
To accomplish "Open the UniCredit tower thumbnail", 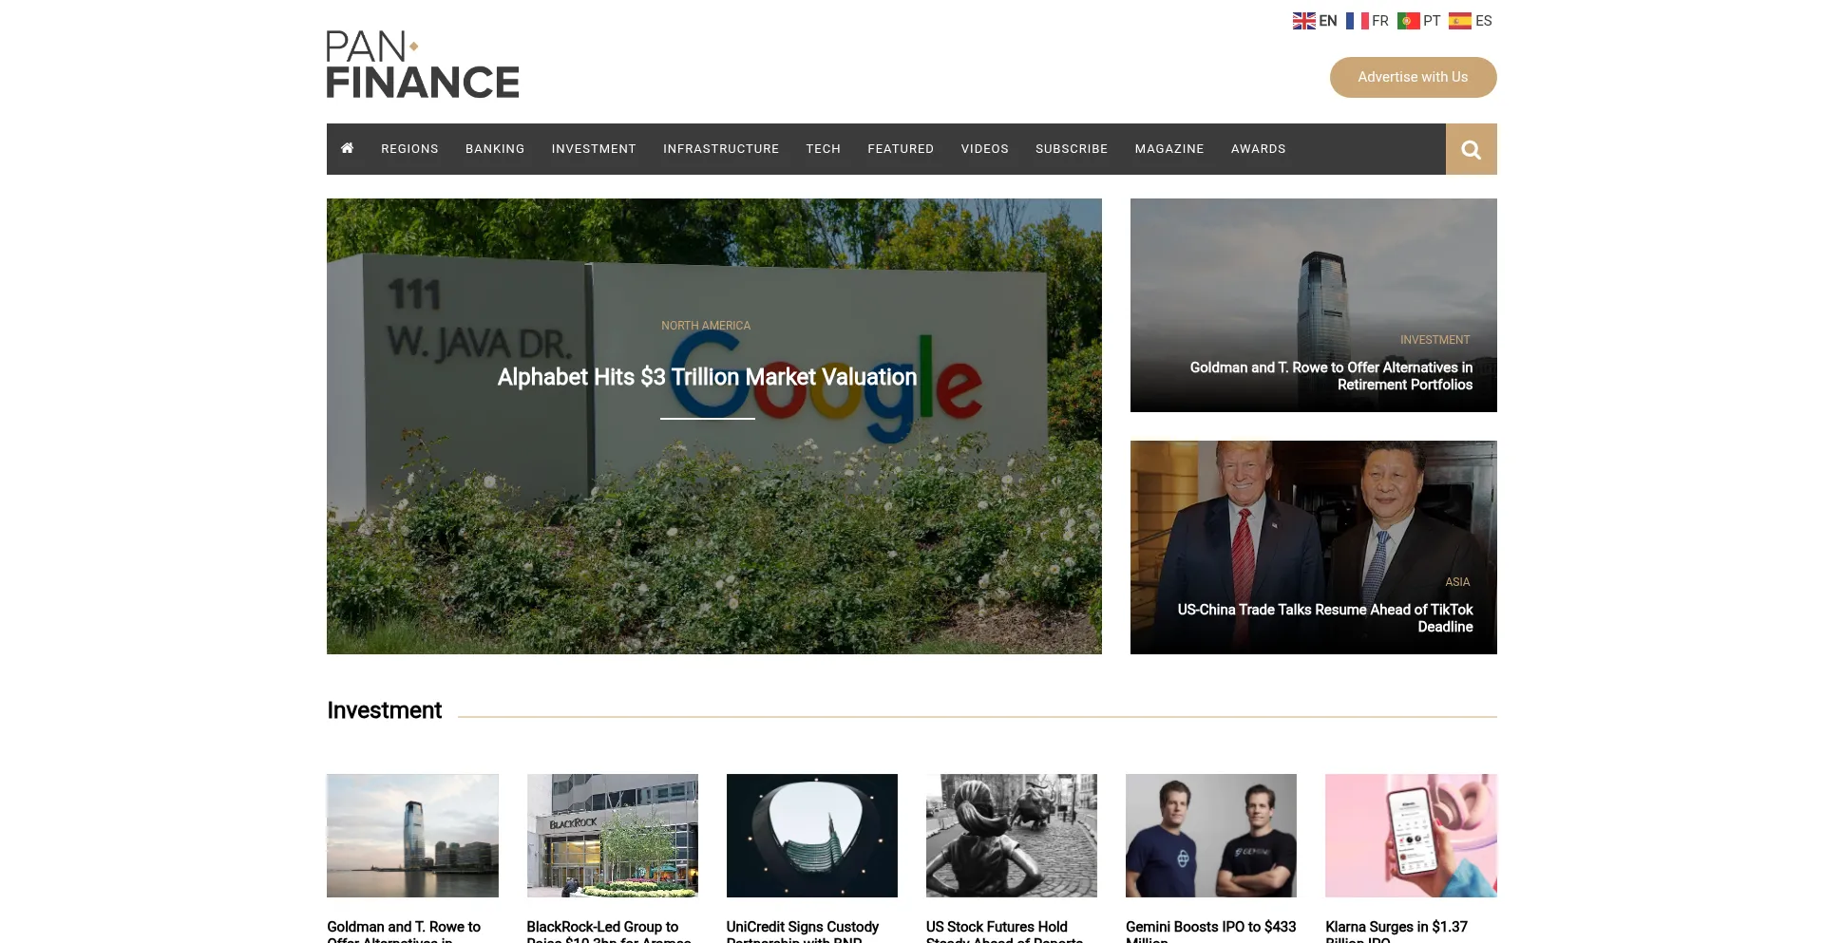I will point(812,836).
